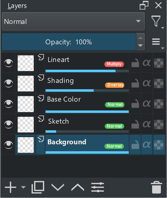Open the hamburger view options menu
167x198 pixels.
click(x=156, y=42)
